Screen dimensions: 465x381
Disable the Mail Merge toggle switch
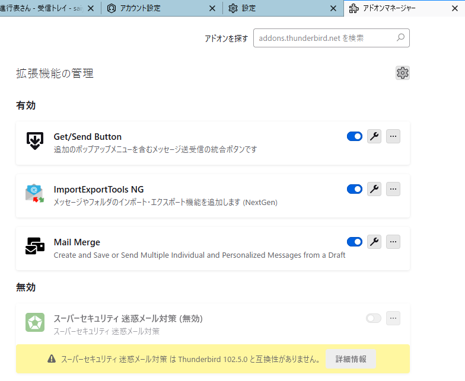[x=355, y=242]
